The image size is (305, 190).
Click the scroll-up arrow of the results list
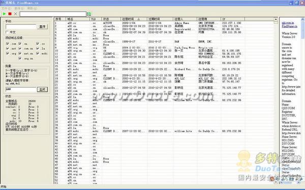pyautogui.click(x=276, y=19)
